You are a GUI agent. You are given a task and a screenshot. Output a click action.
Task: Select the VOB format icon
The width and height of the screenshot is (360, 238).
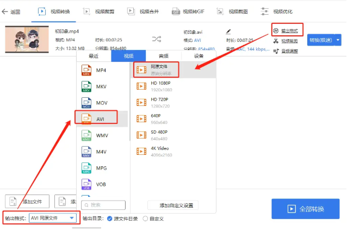coord(86,184)
